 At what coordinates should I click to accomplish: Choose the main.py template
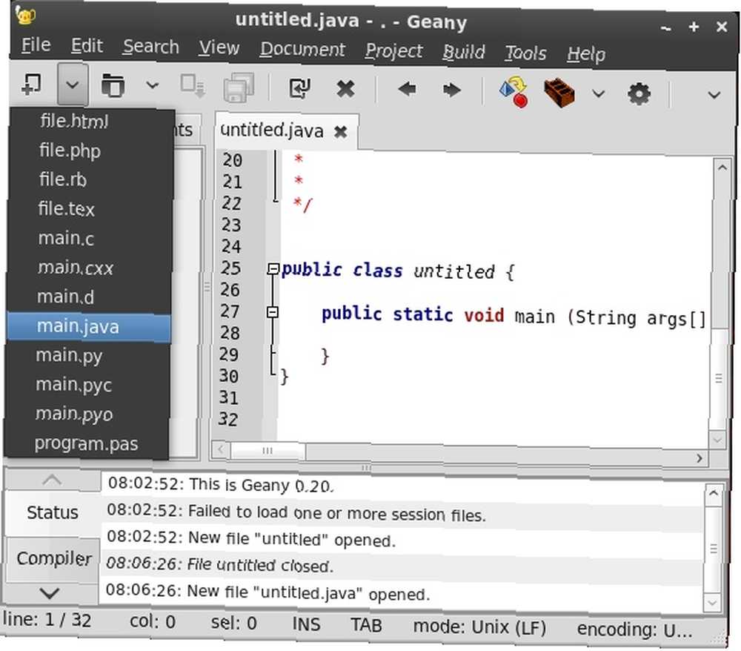point(88,355)
